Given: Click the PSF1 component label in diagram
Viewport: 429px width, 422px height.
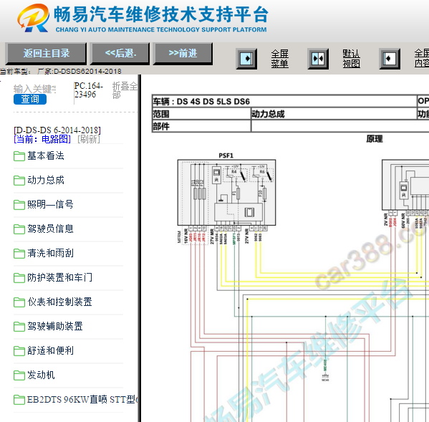Looking at the screenshot, I should point(226,155).
